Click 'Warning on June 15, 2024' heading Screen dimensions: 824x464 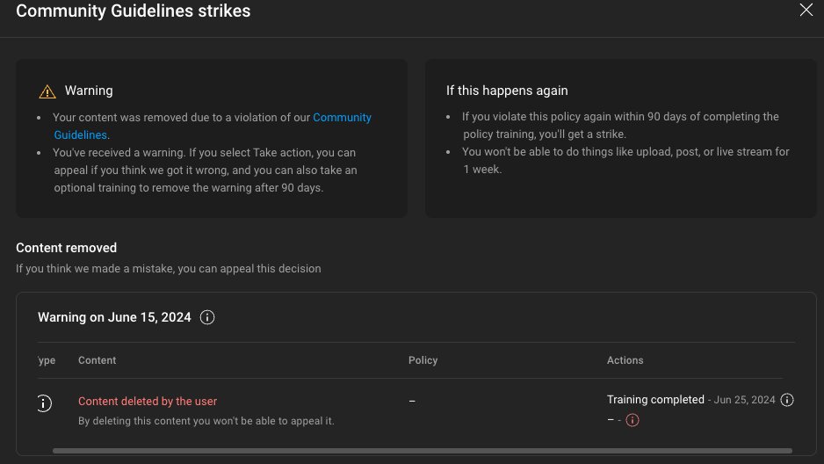point(114,317)
